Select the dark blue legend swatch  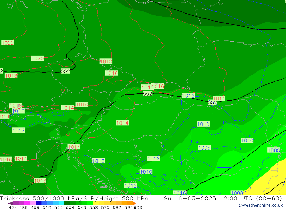39,203
